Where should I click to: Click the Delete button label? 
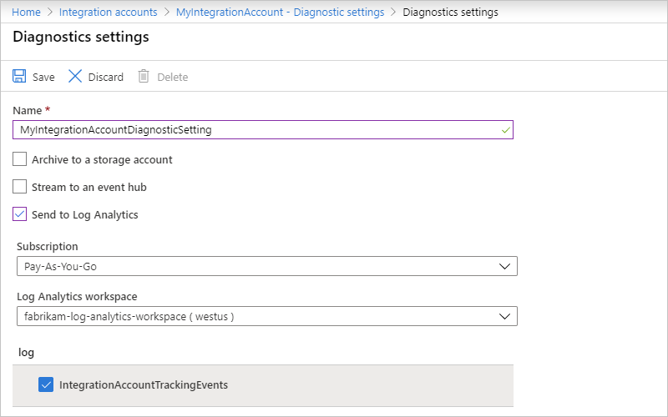[x=173, y=78]
